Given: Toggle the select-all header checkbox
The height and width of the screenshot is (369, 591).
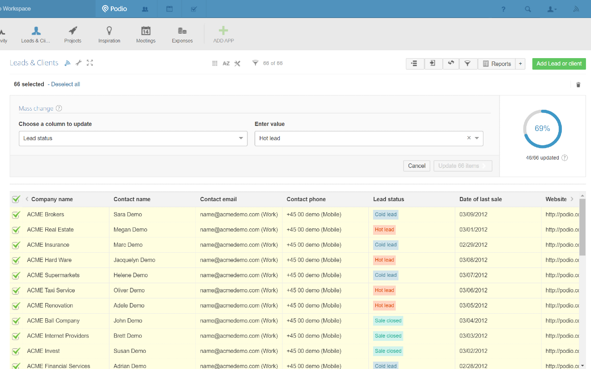Looking at the screenshot, I should pyautogui.click(x=16, y=199).
